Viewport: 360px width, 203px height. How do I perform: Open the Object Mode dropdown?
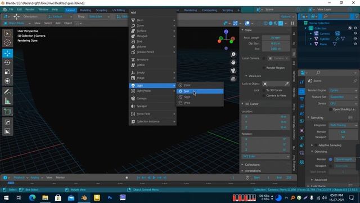pos(17,23)
